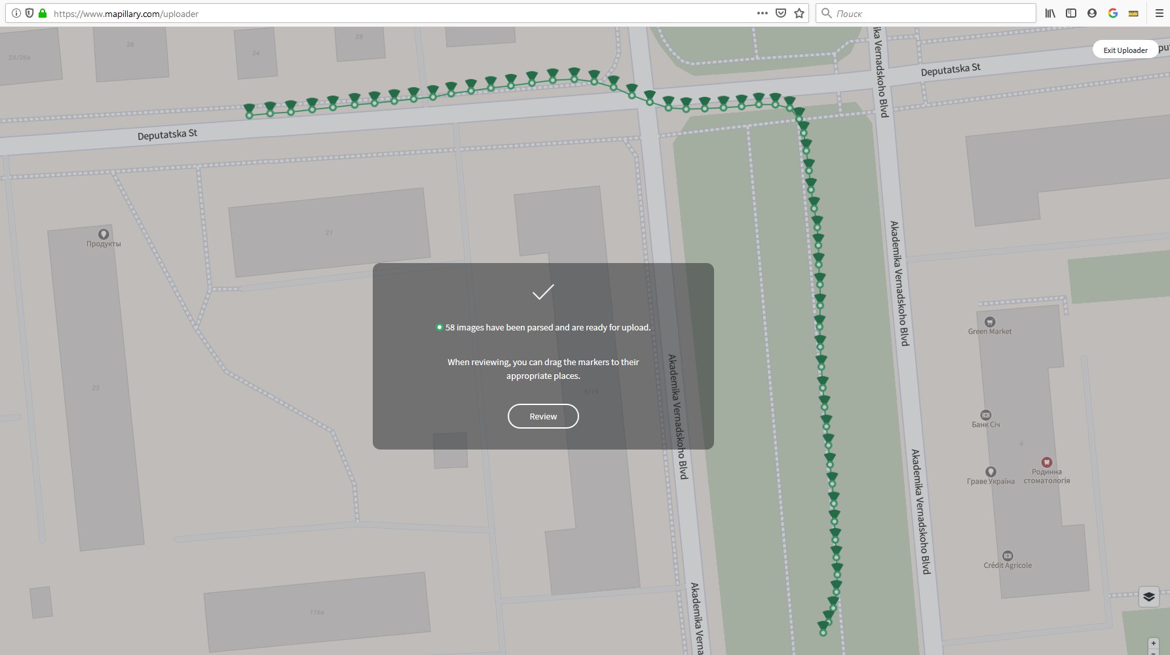Viewport: 1170px width, 655px height.
Task: Save page to Pocket icon
Action: [781, 13]
